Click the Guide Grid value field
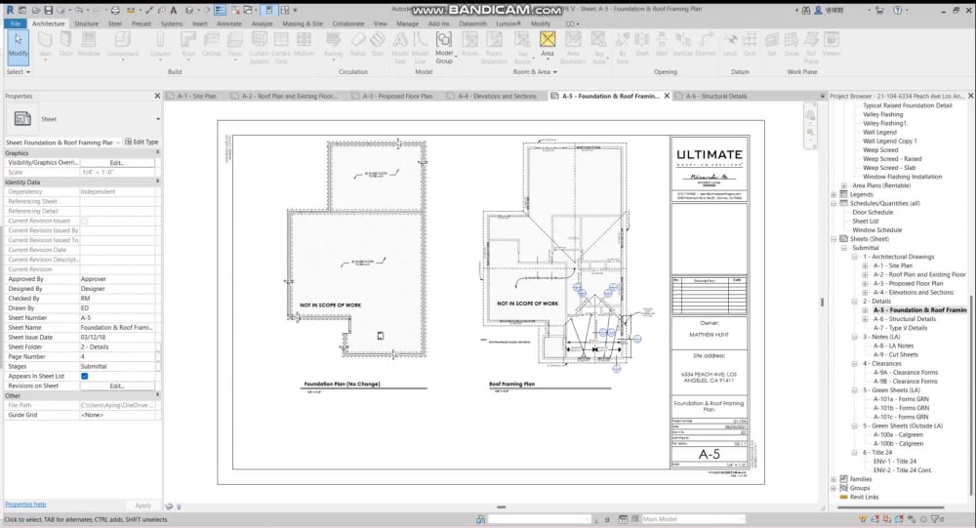This screenshot has height=528, width=976. (x=118, y=415)
